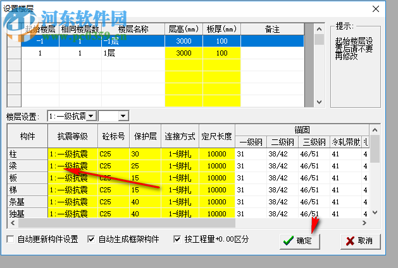Click 抗震等级 cell in 柱 row

[73, 154]
